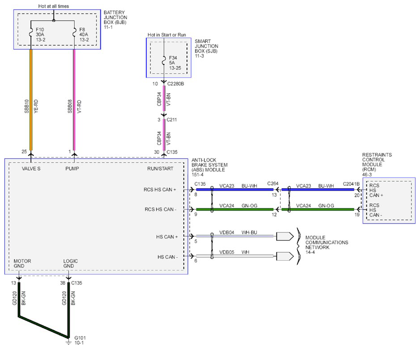Click the "G101" ground label
This screenshot has width=420, height=349.
pyautogui.click(x=80, y=338)
